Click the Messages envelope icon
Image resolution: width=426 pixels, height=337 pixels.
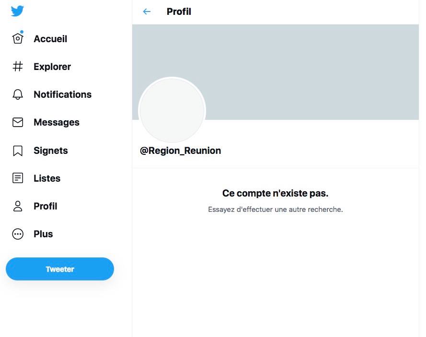pyautogui.click(x=18, y=122)
